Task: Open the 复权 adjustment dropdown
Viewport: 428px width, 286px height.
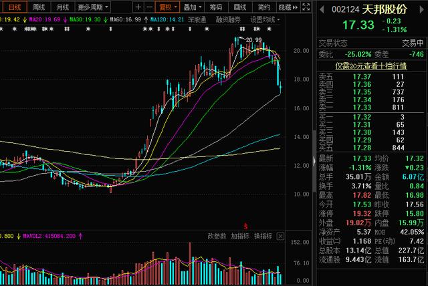Action: coord(167,7)
